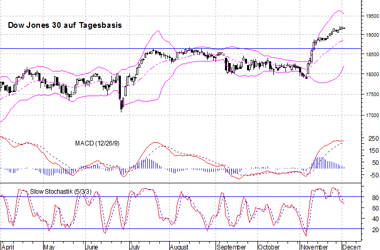Select the July label on the time axis
This screenshot has width=380, height=250.
point(135,247)
